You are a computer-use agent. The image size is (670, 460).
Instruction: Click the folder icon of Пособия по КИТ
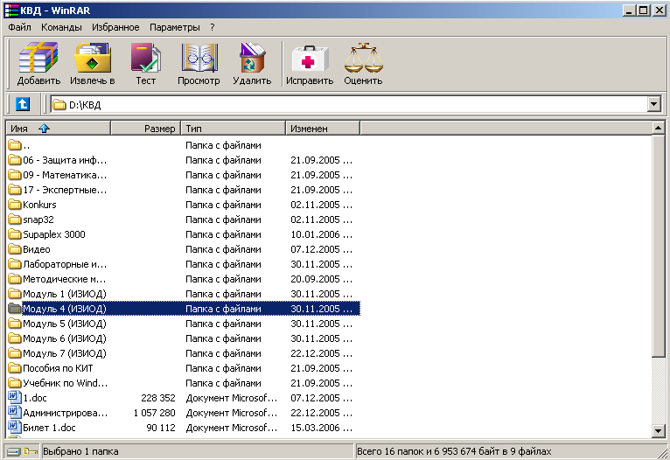(15, 368)
